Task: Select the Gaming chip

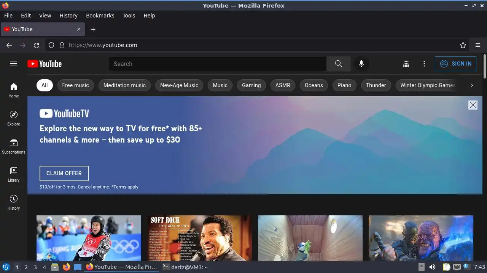Action: [x=251, y=85]
